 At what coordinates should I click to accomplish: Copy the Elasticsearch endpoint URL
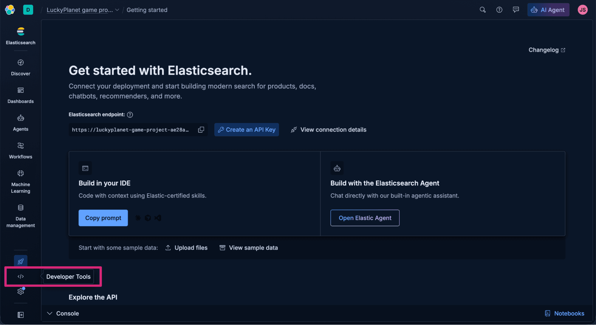pos(201,130)
